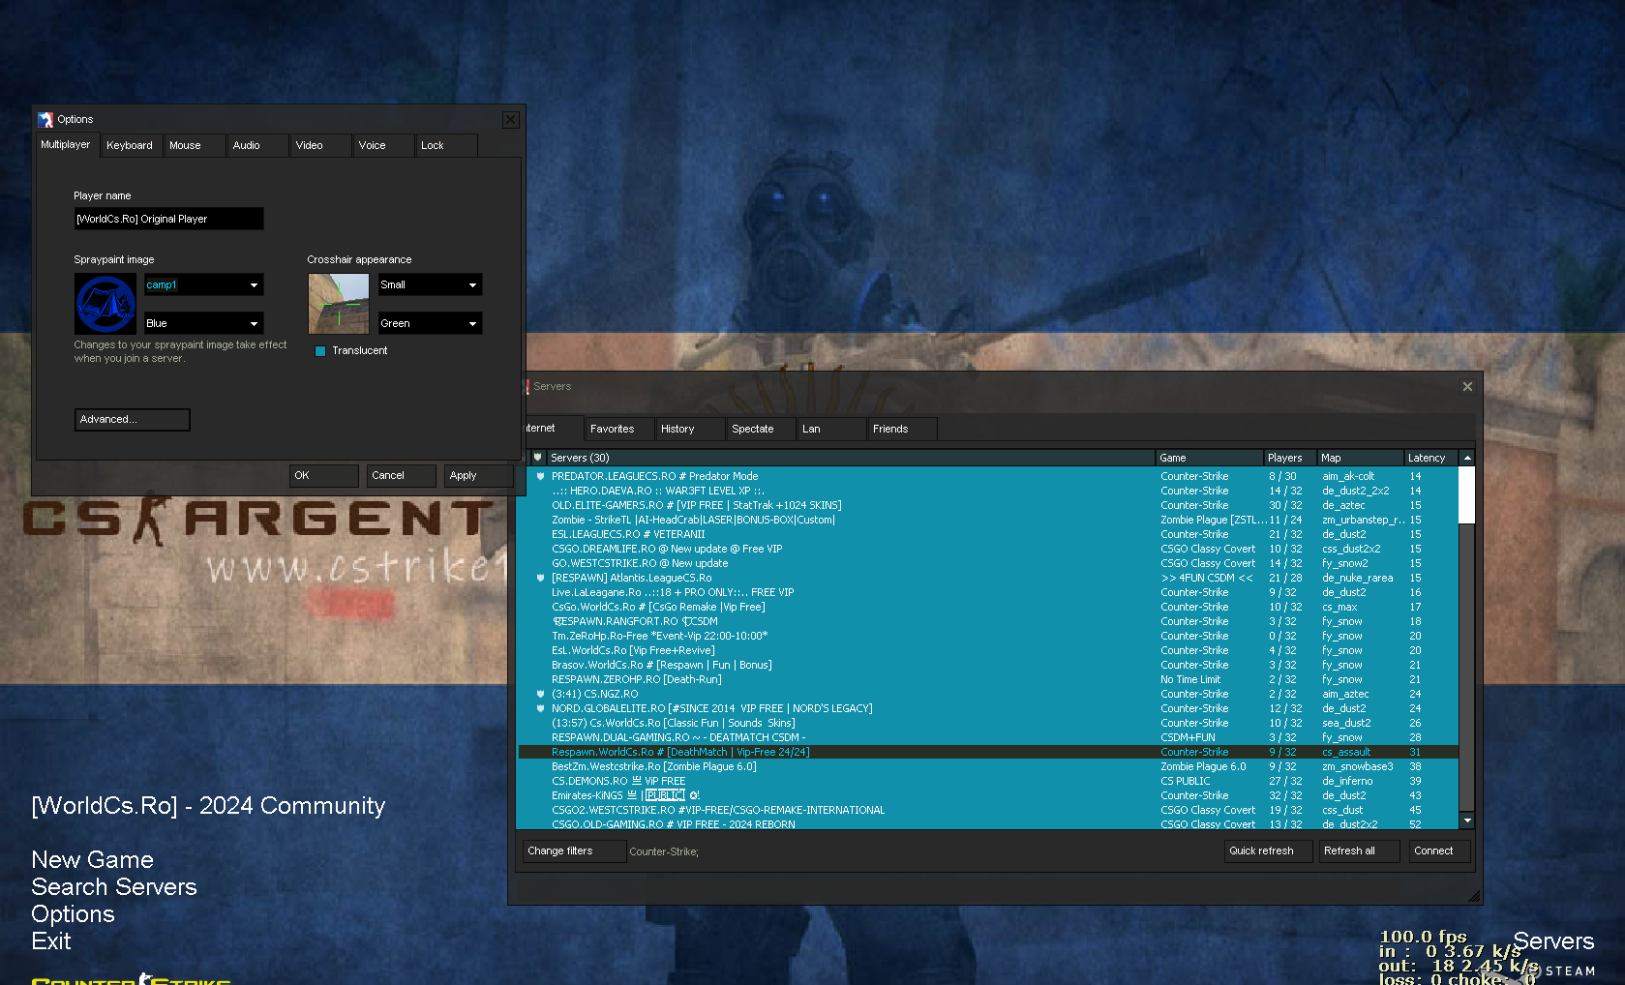Click shield icon on NORD.GLOBALELITE.RO row
The image size is (1625, 985).
pyautogui.click(x=540, y=708)
